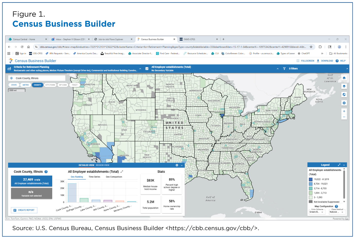Expand the All Employer establishments chart
The image size is (355, 239).
(122, 171)
